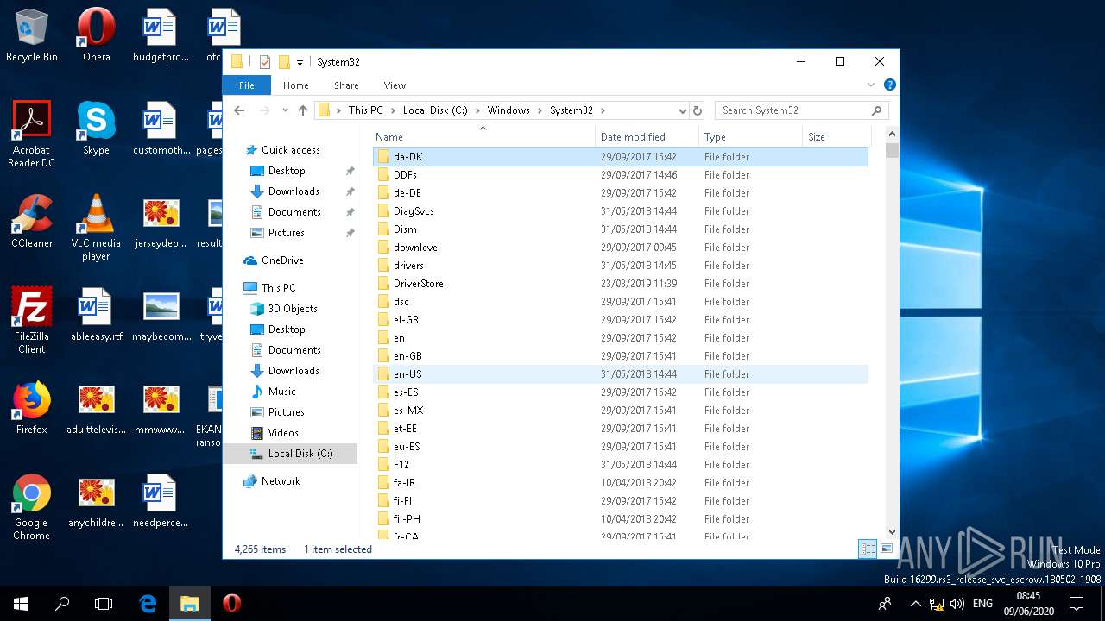Click the Properties icon in quick access toolbar
Viewport: 1105px width, 621px height.
point(265,62)
